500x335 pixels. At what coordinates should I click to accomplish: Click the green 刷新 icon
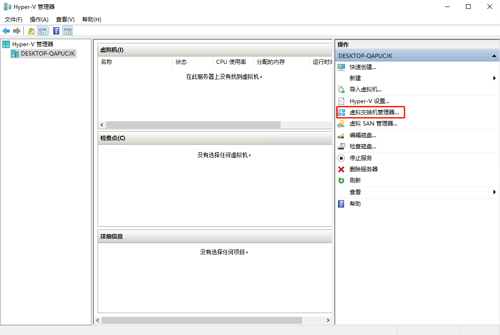341,181
